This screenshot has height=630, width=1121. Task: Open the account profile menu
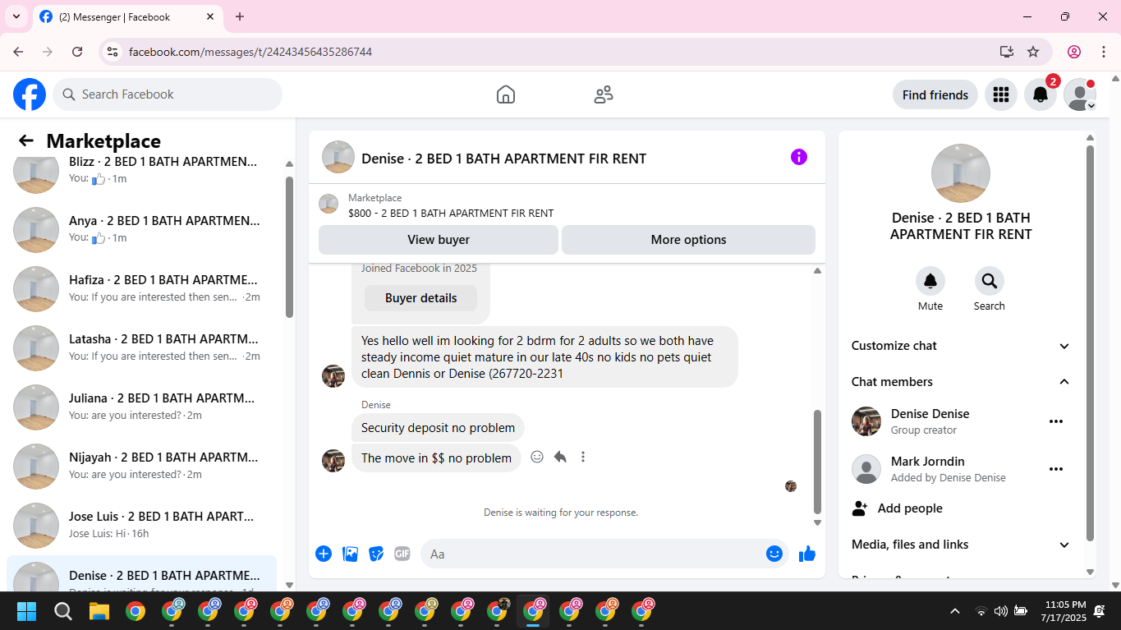click(x=1079, y=94)
